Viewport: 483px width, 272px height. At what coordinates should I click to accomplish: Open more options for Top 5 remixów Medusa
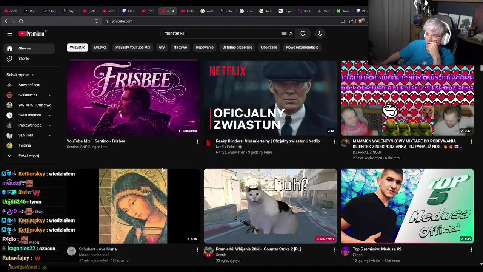[471, 249]
